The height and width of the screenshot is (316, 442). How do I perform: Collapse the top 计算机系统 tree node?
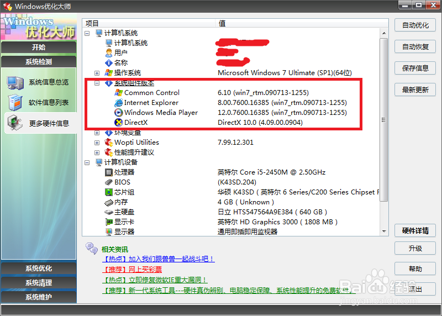point(87,33)
